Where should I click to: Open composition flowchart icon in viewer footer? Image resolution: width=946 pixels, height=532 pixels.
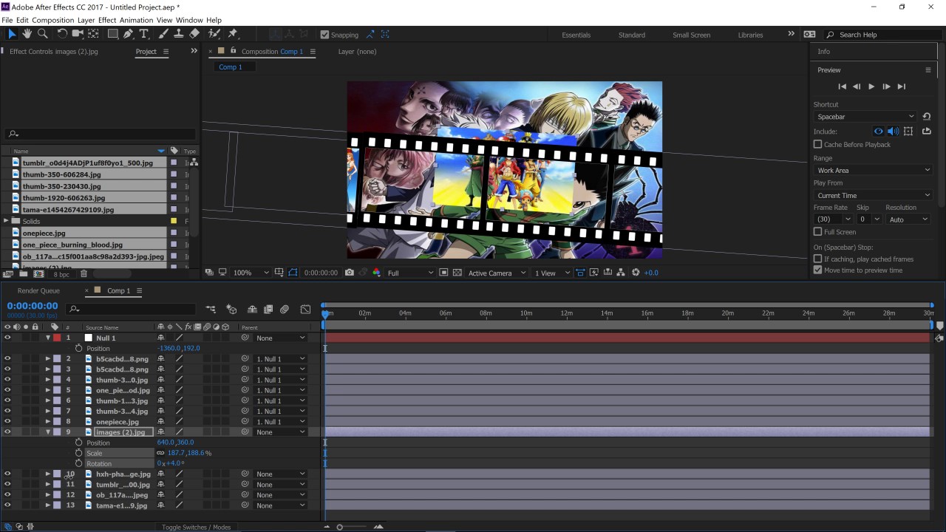click(x=621, y=273)
